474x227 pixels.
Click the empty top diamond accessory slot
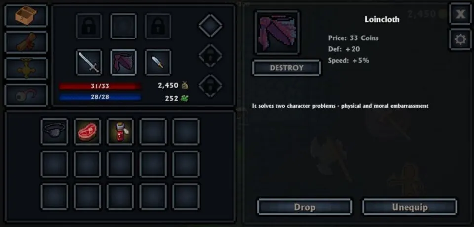210,25
